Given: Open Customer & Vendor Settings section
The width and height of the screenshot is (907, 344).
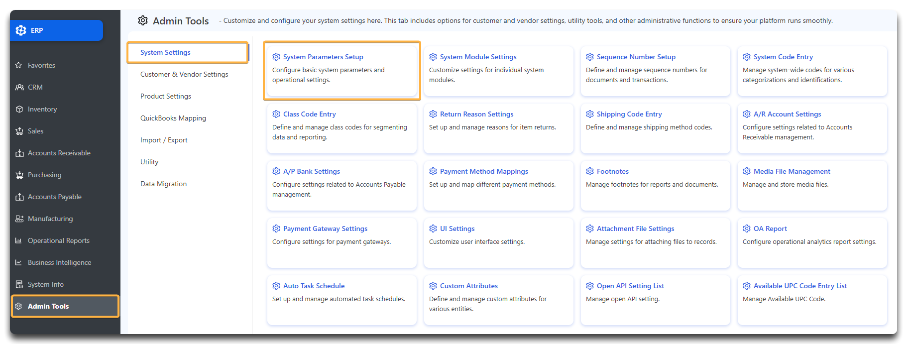Looking at the screenshot, I should point(184,74).
